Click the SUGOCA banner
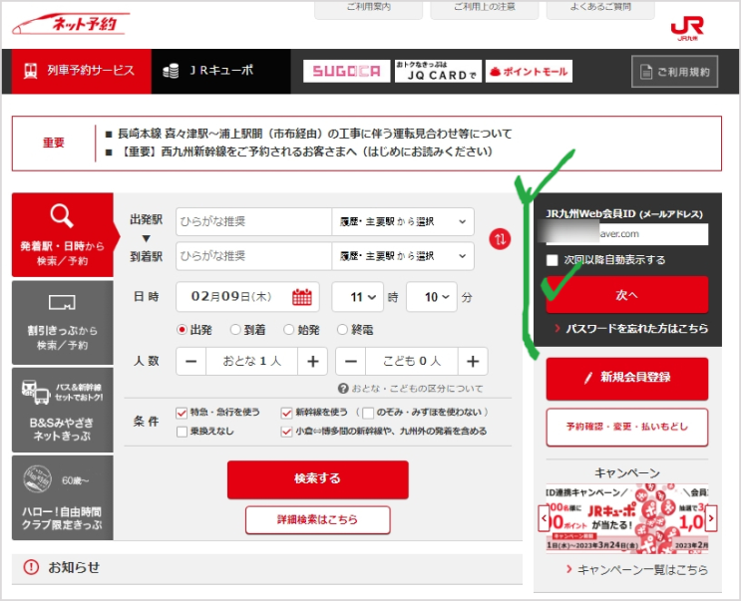The width and height of the screenshot is (741, 601). point(346,72)
